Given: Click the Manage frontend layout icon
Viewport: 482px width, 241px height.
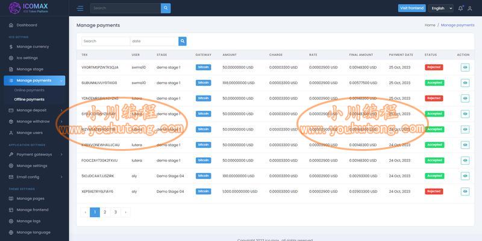Looking at the screenshot, I should point(11,210).
